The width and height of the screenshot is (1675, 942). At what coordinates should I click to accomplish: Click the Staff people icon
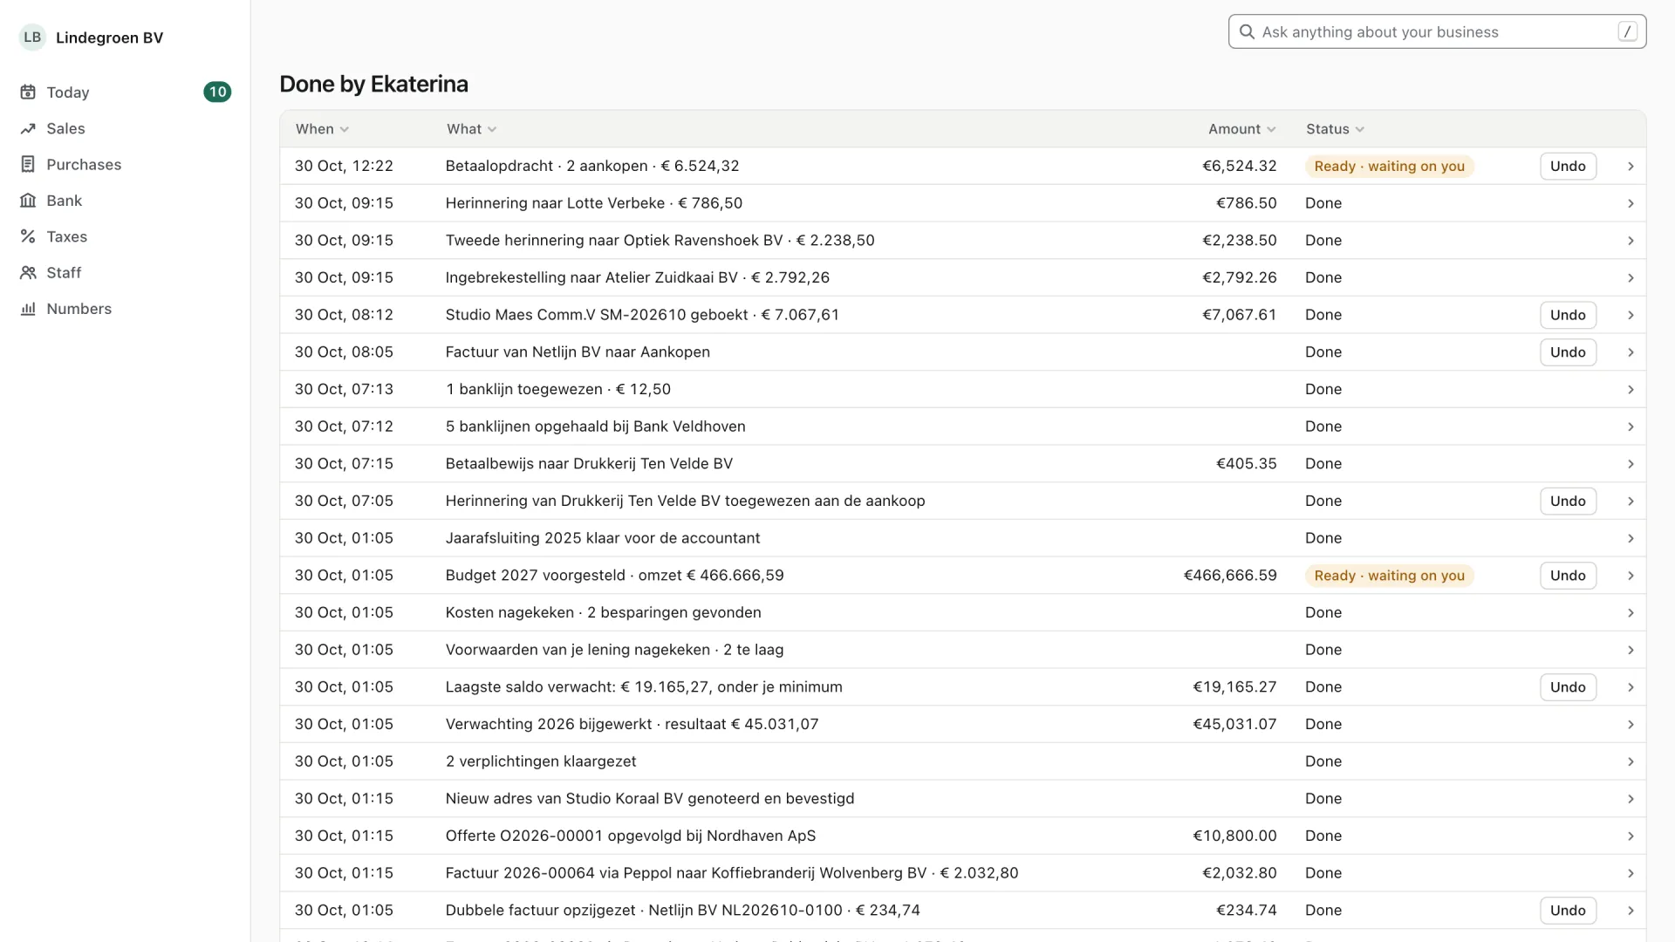28,273
